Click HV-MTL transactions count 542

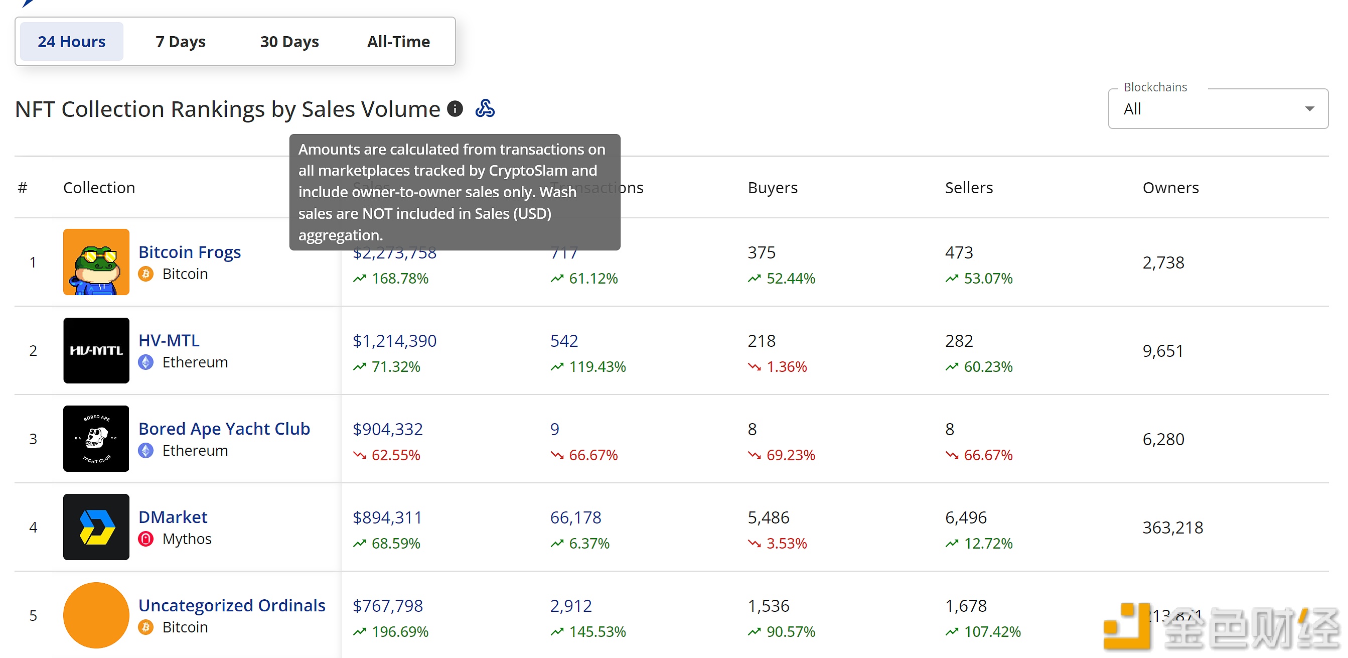(564, 341)
